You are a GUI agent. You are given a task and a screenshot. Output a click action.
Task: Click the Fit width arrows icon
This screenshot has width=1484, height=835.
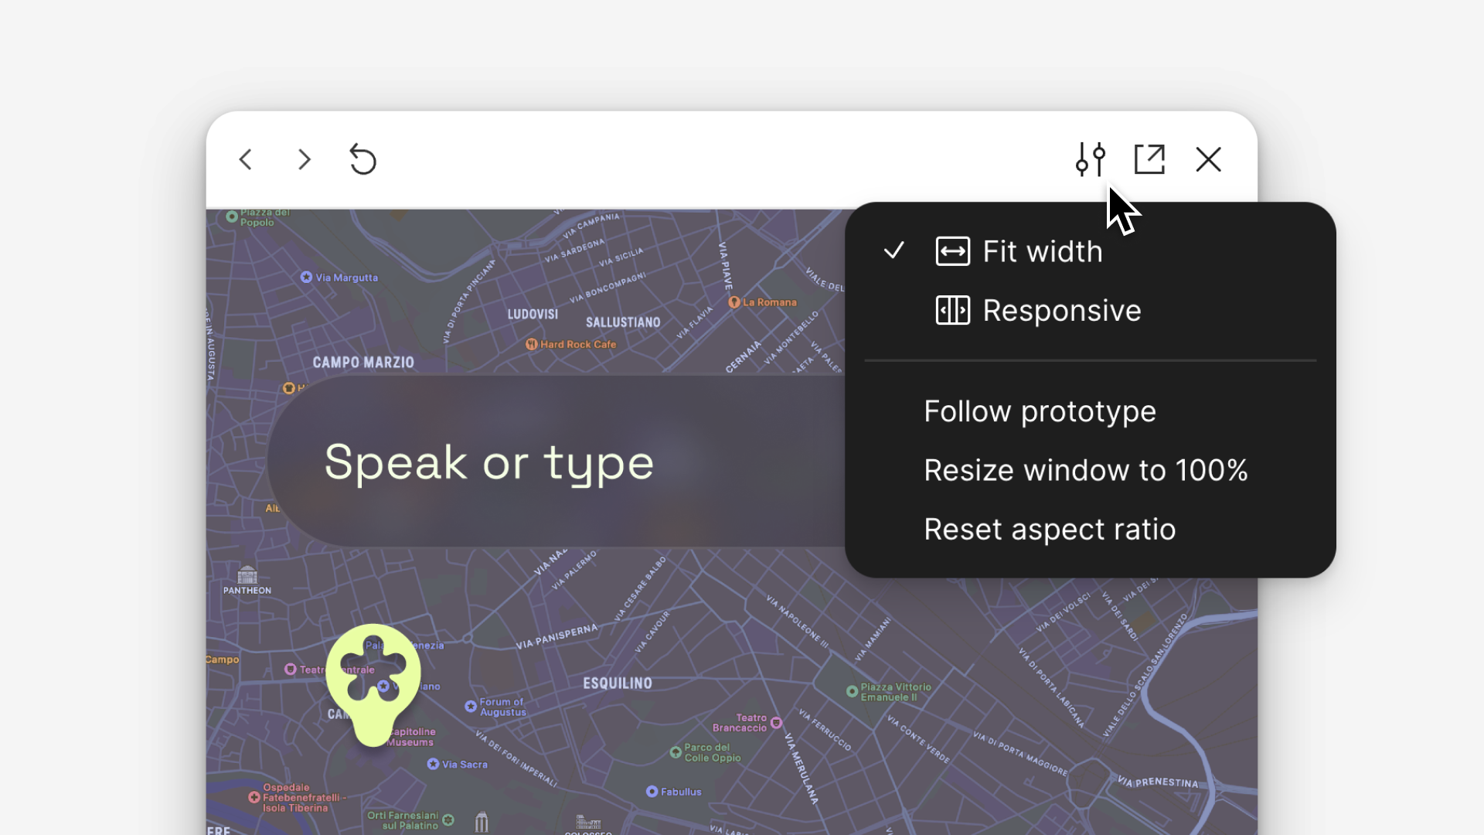tap(952, 251)
